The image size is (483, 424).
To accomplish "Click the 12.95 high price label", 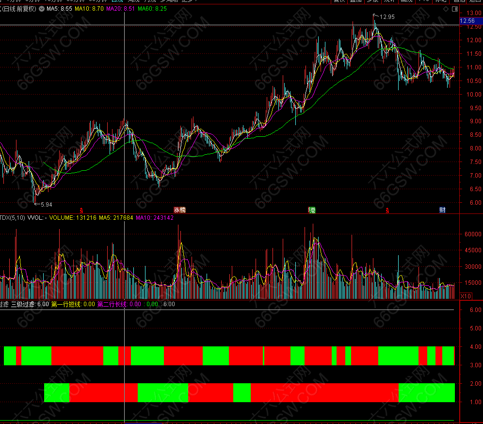I will (387, 17).
